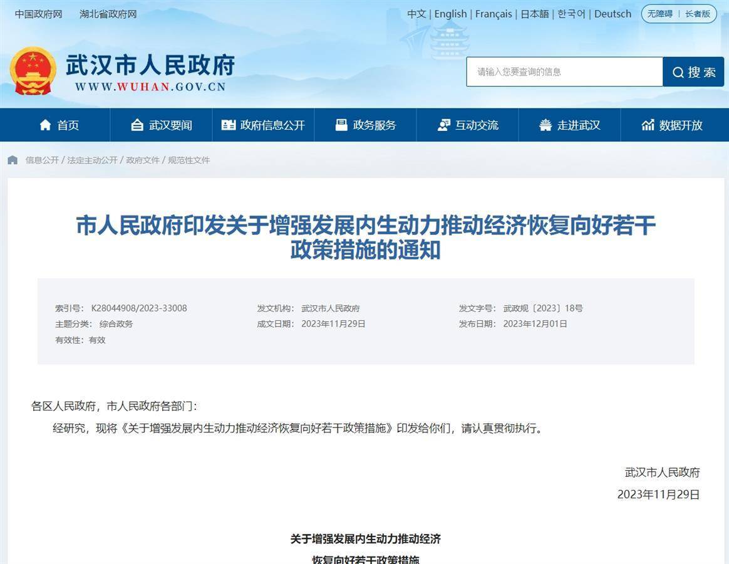Image resolution: width=729 pixels, height=564 pixels.
Task: Open the 中国政府网 link
Action: [x=39, y=14]
